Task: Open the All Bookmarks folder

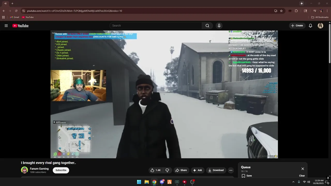Action: tap(320, 17)
